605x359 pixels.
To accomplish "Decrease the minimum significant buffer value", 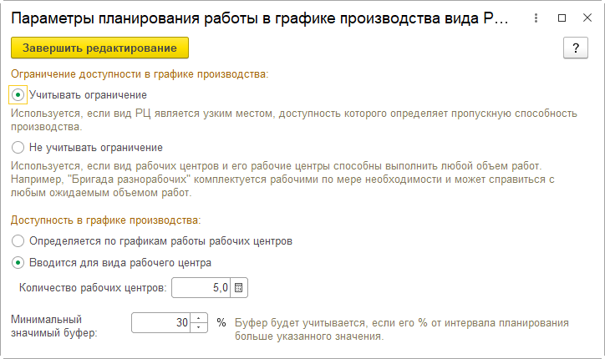I will 199,326.
